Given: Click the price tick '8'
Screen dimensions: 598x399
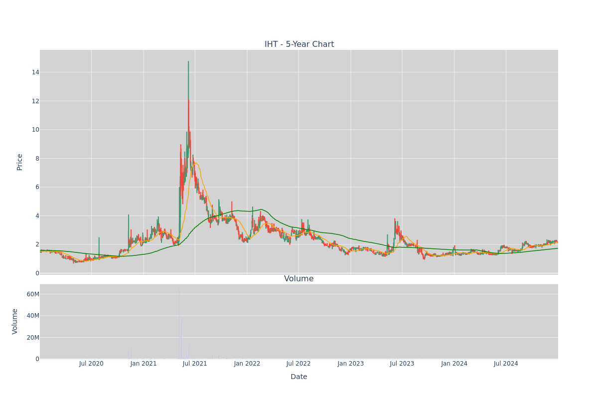Looking at the screenshot, I should (37, 159).
